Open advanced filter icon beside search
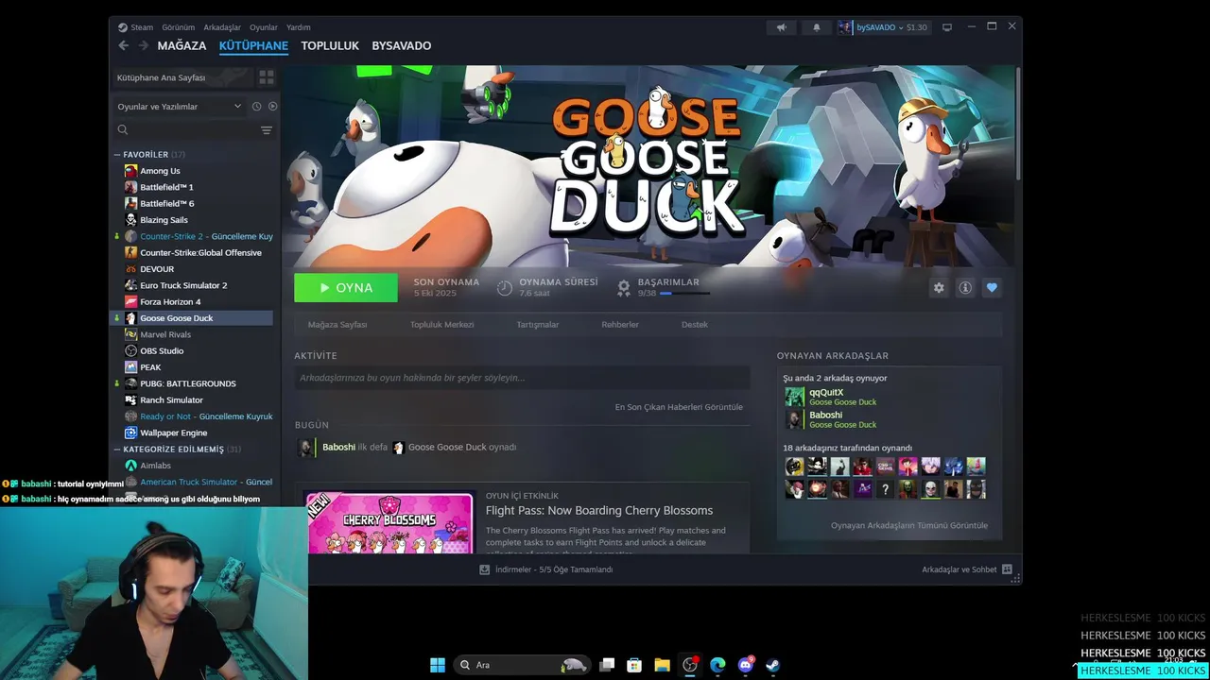Screen dimensions: 1210x680 [x=267, y=130]
